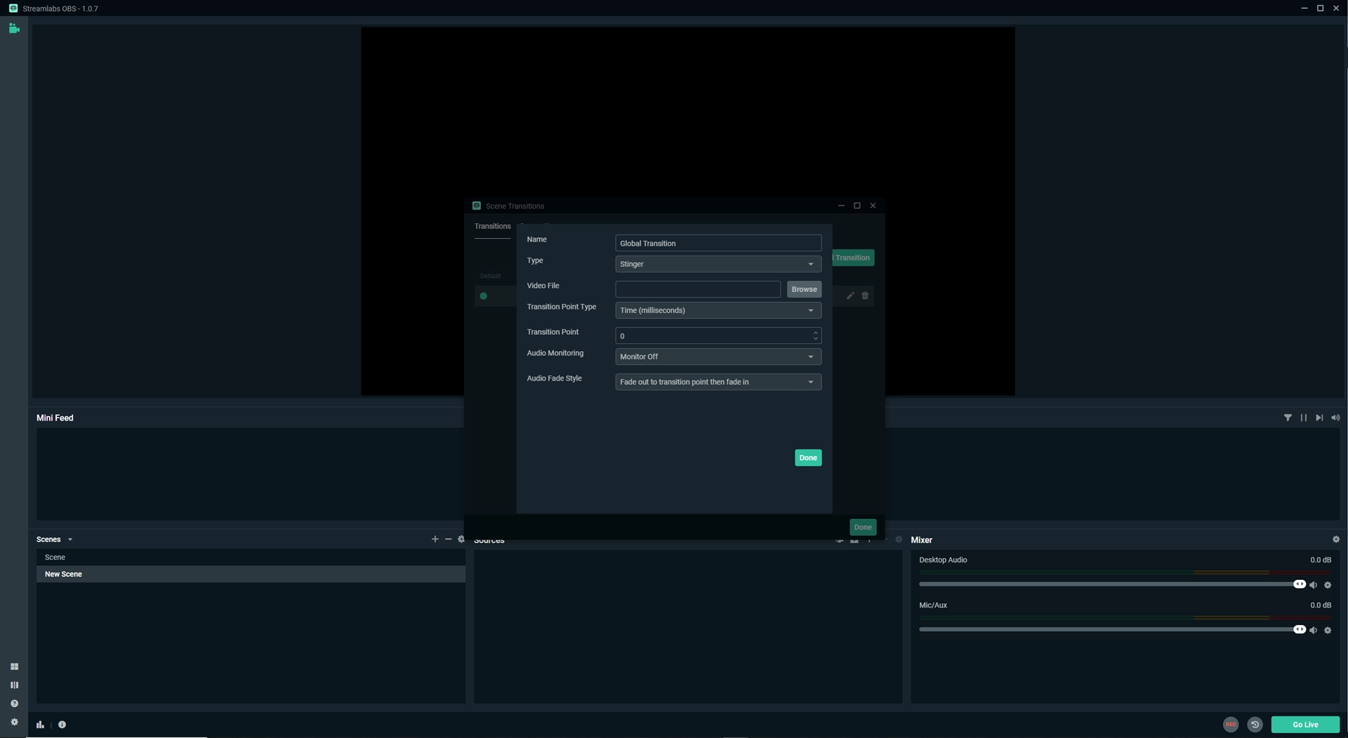Screen dimensions: 1348x738
Task: Add a new scene with the plus icon
Action: pos(435,539)
